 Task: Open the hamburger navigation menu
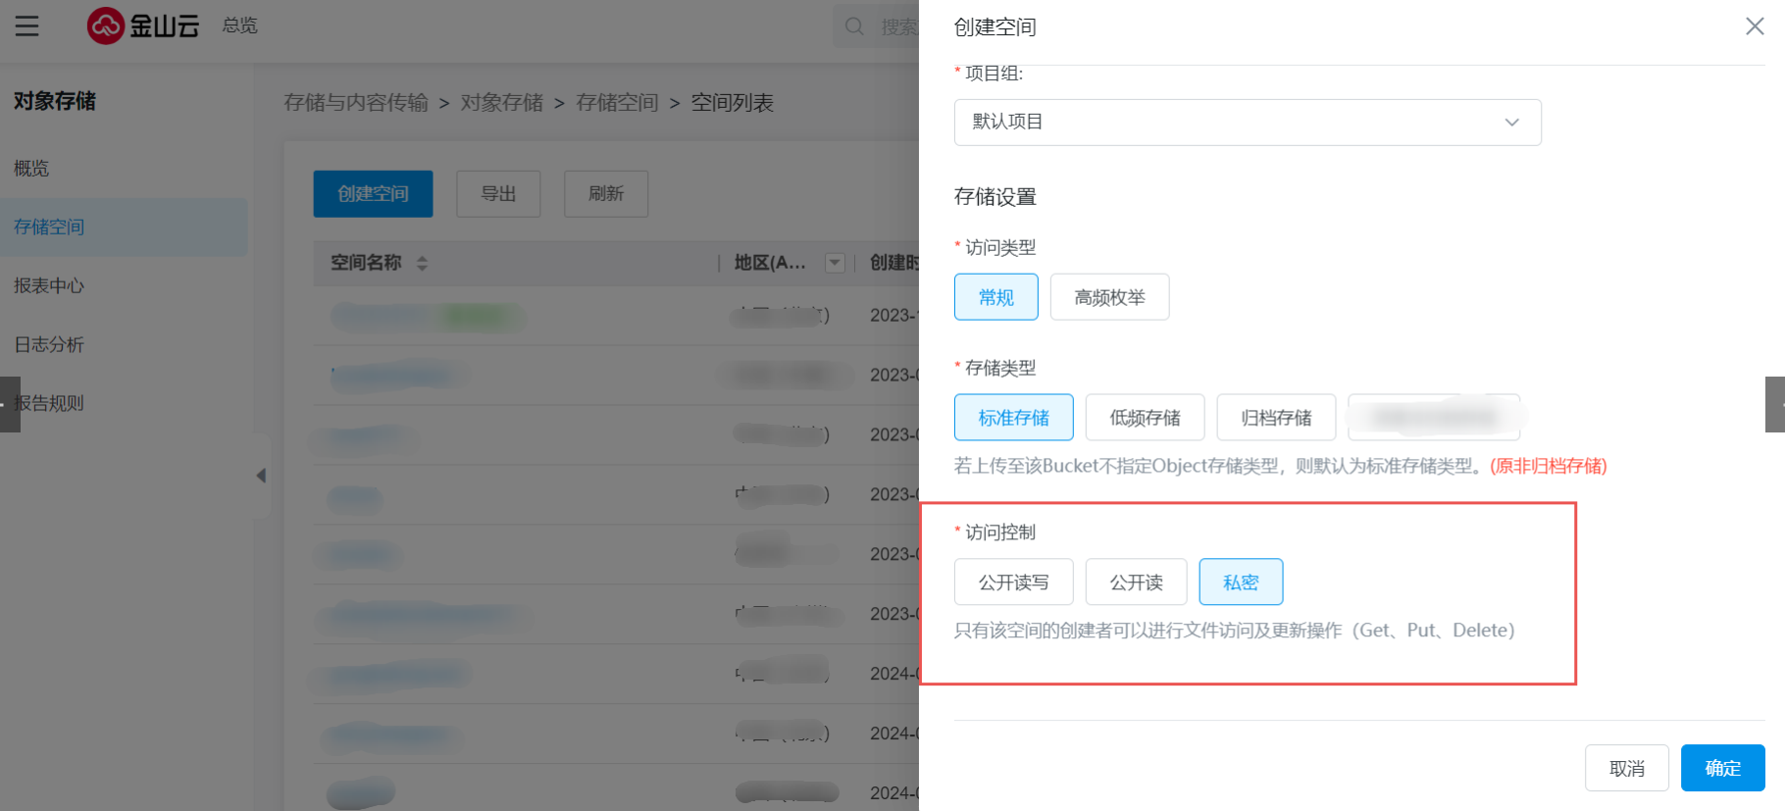click(x=26, y=26)
